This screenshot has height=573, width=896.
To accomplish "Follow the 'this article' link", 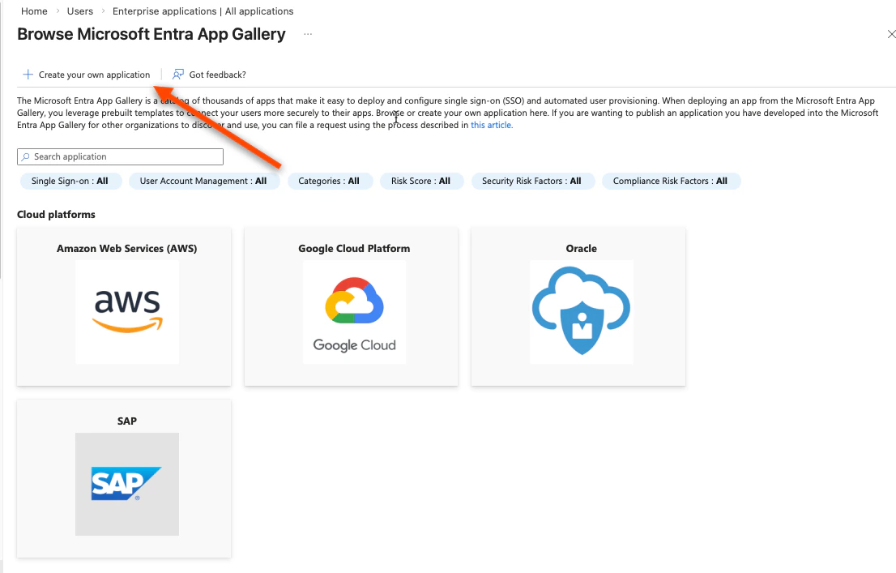I will point(492,125).
